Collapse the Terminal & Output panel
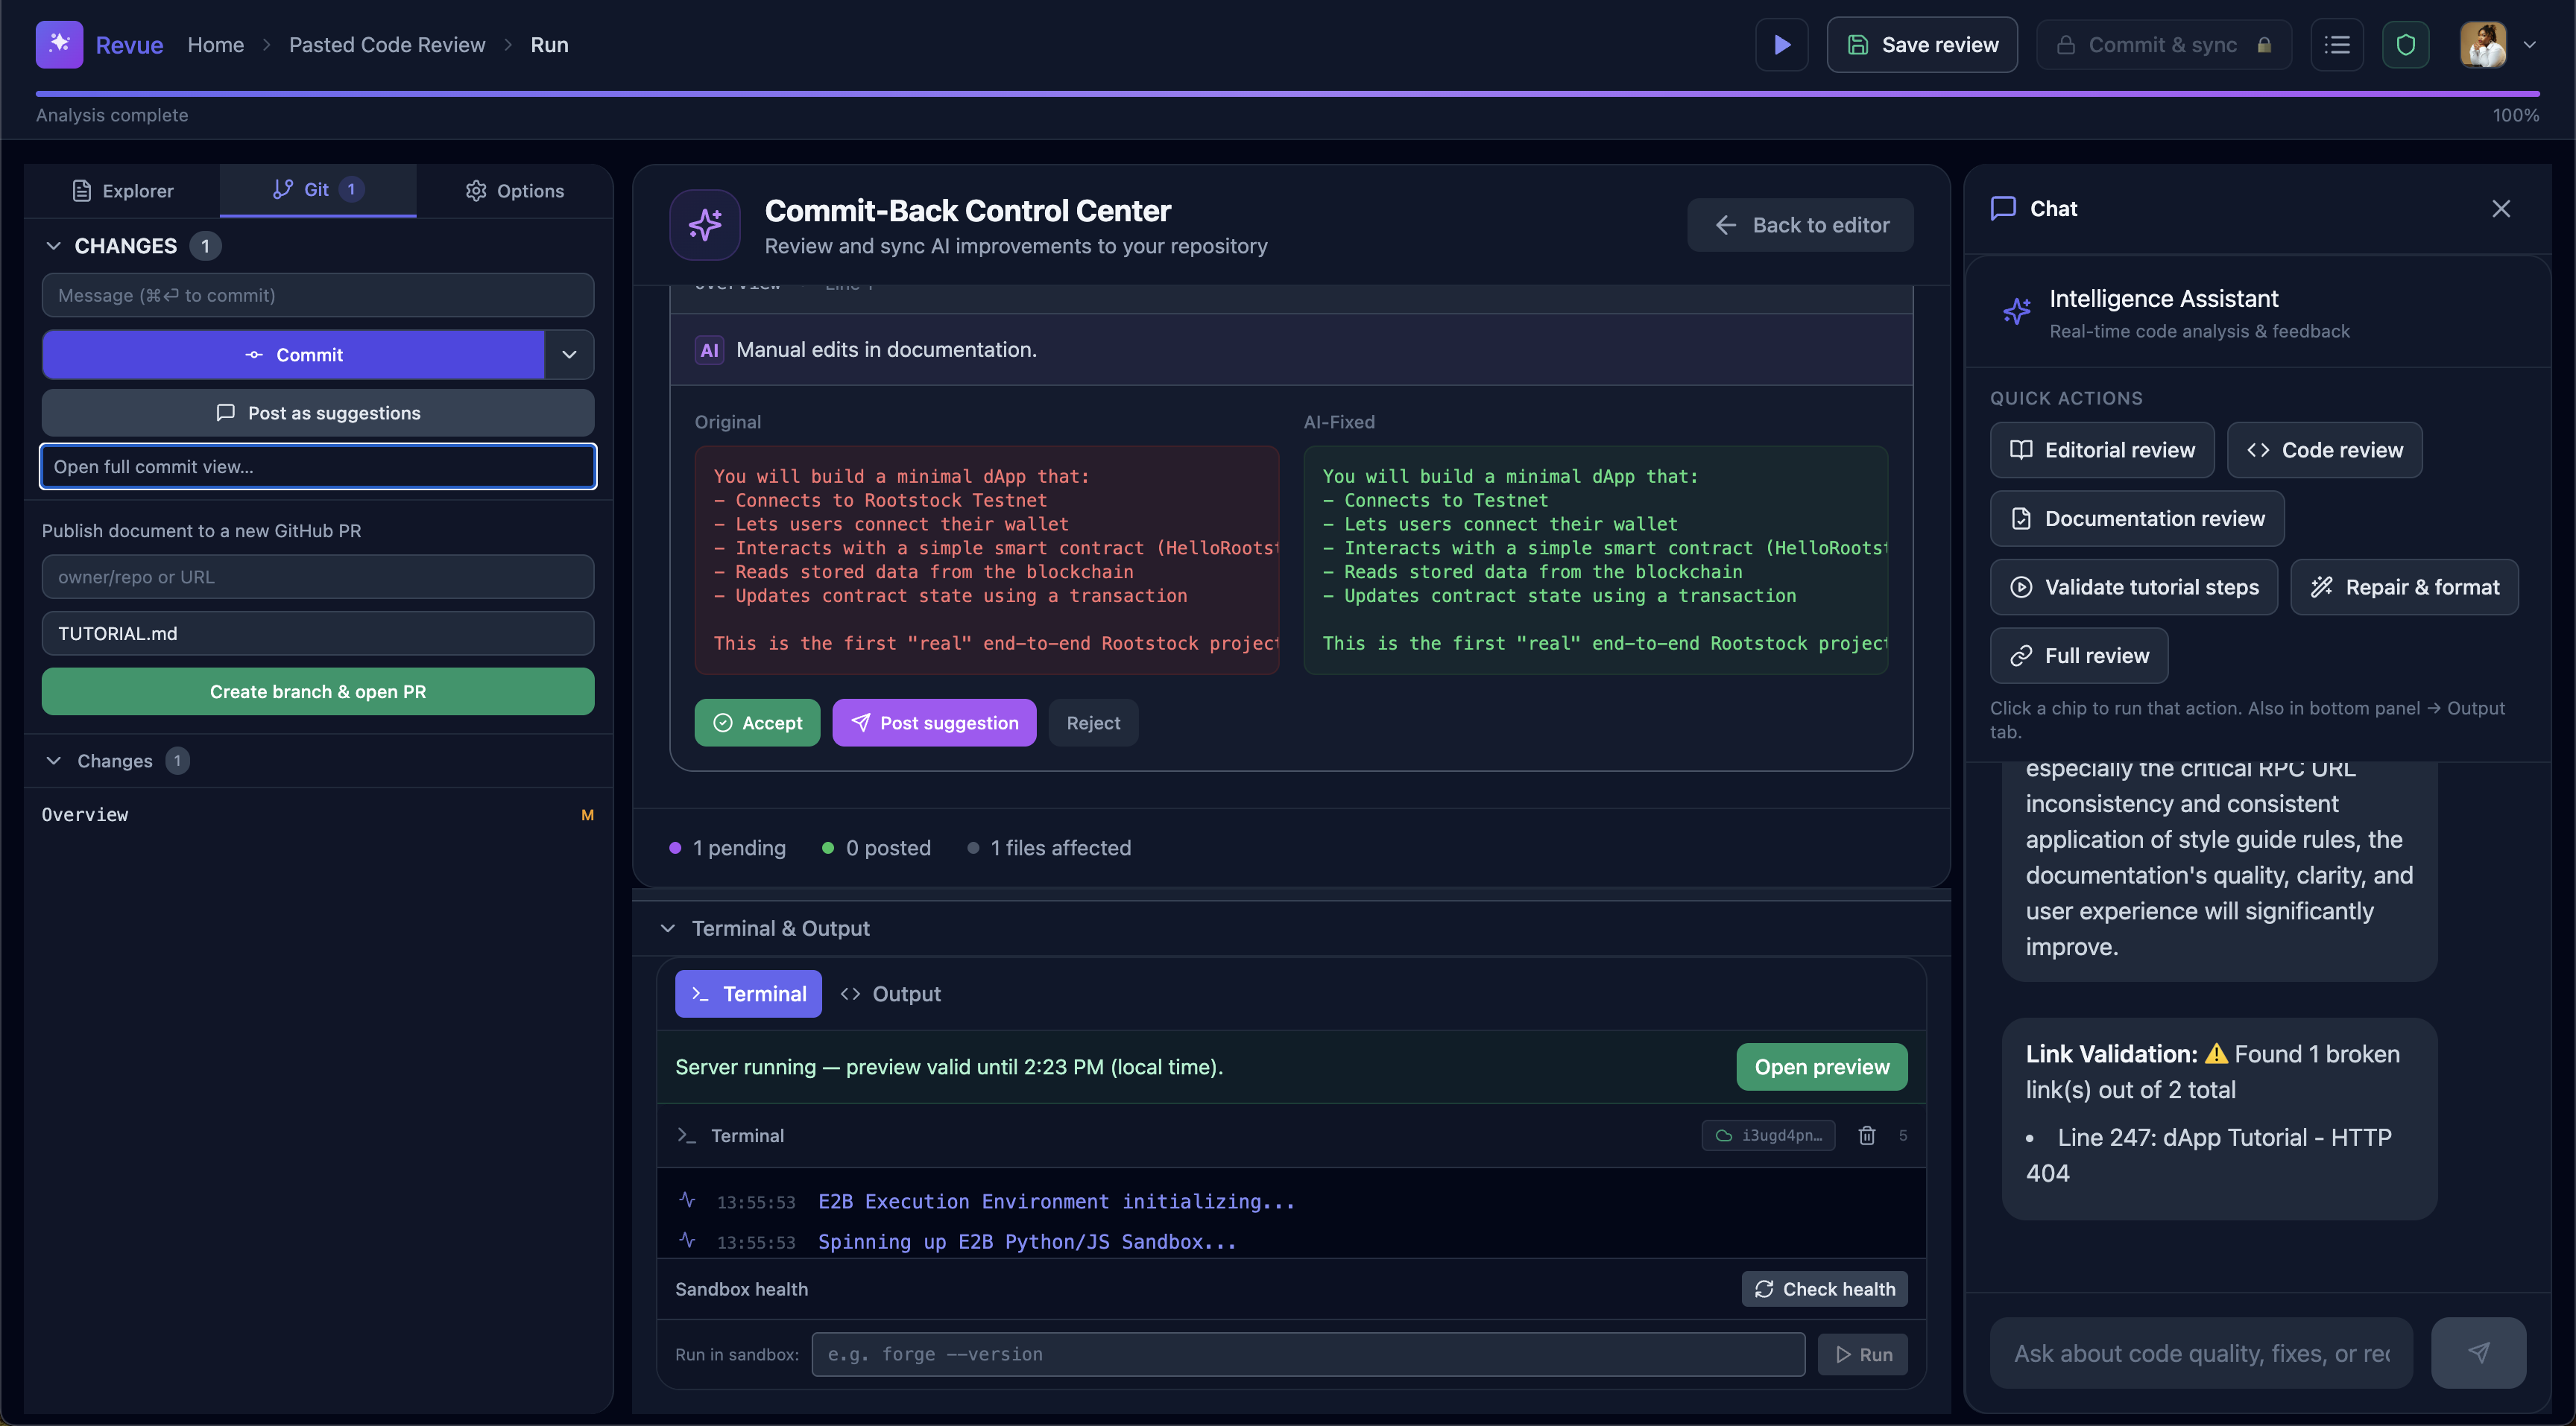Screen dimensions: 2576x1426 [x=667, y=928]
